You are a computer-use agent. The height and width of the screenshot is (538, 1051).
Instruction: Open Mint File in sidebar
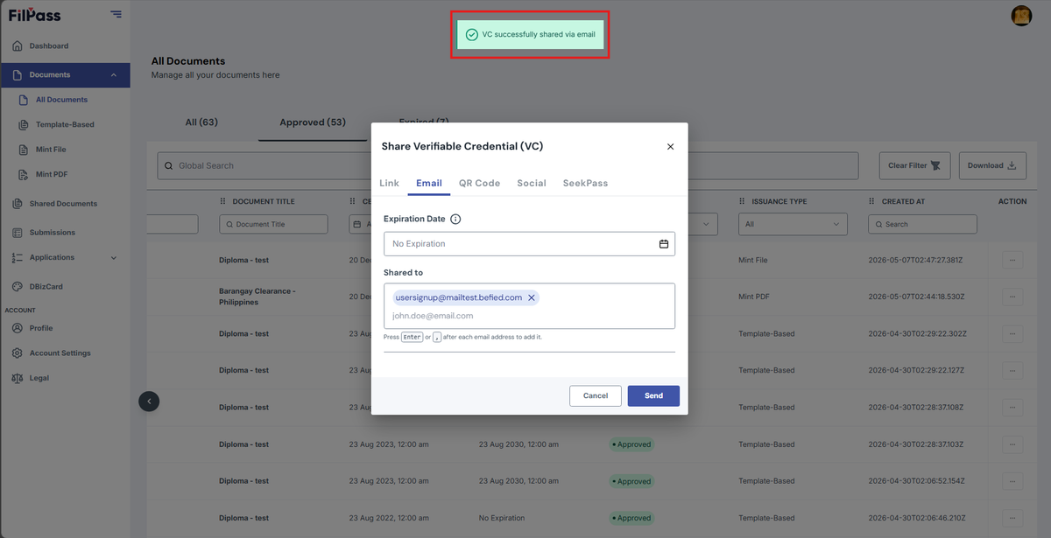coord(51,150)
